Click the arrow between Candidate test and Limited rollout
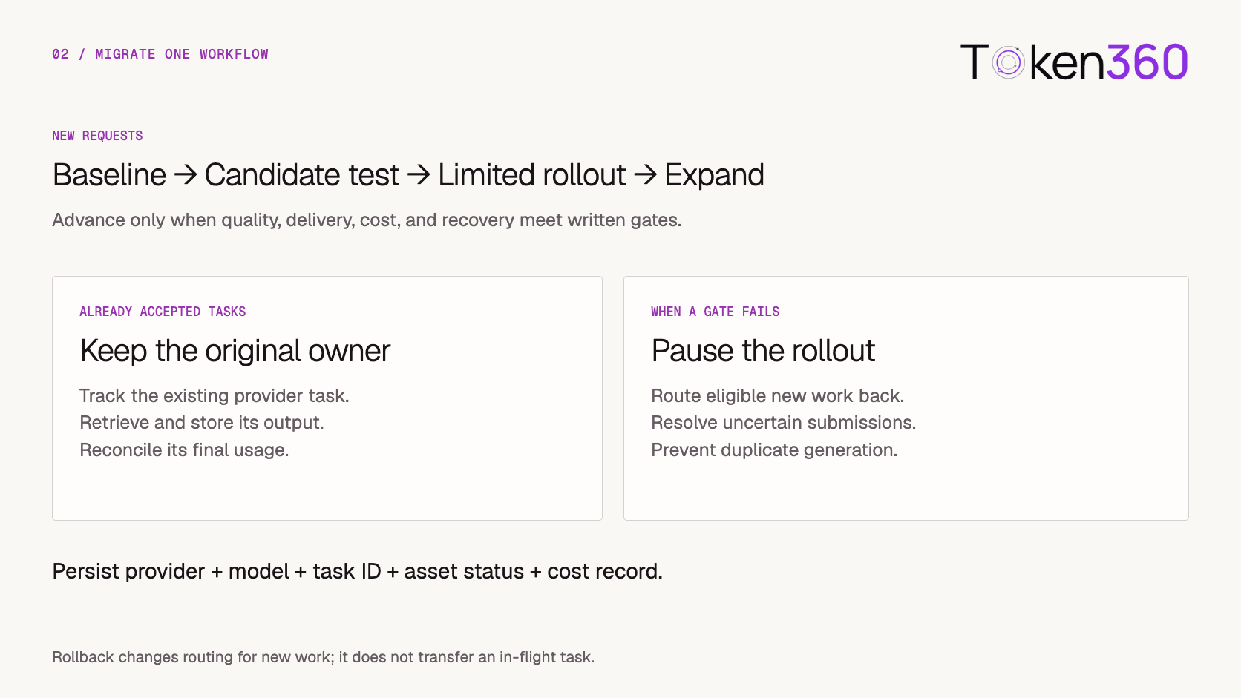Image resolution: width=1241 pixels, height=698 pixels. point(419,175)
